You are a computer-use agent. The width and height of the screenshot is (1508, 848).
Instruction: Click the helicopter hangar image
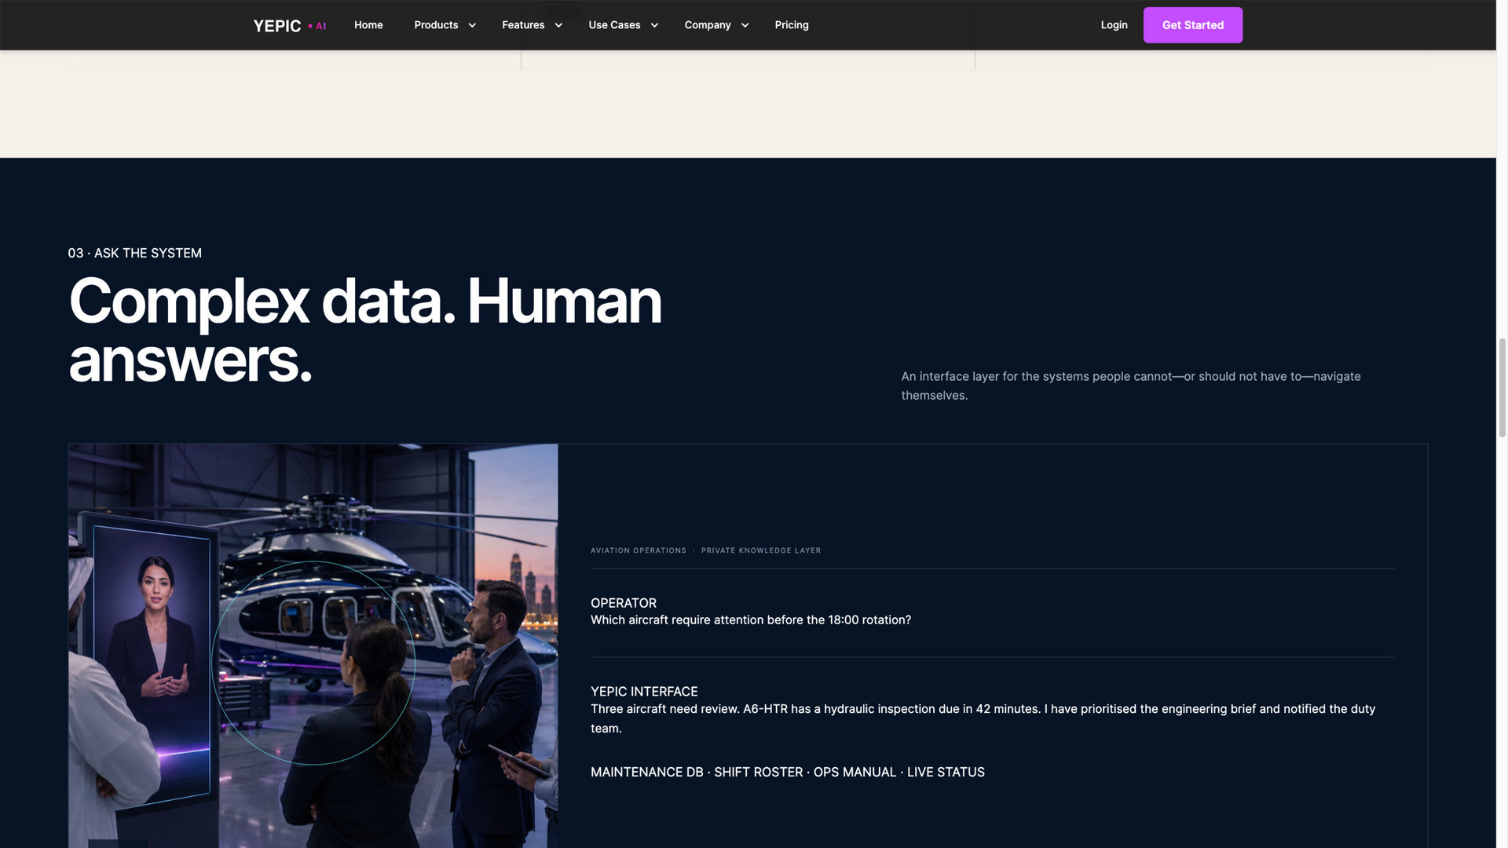point(313,645)
